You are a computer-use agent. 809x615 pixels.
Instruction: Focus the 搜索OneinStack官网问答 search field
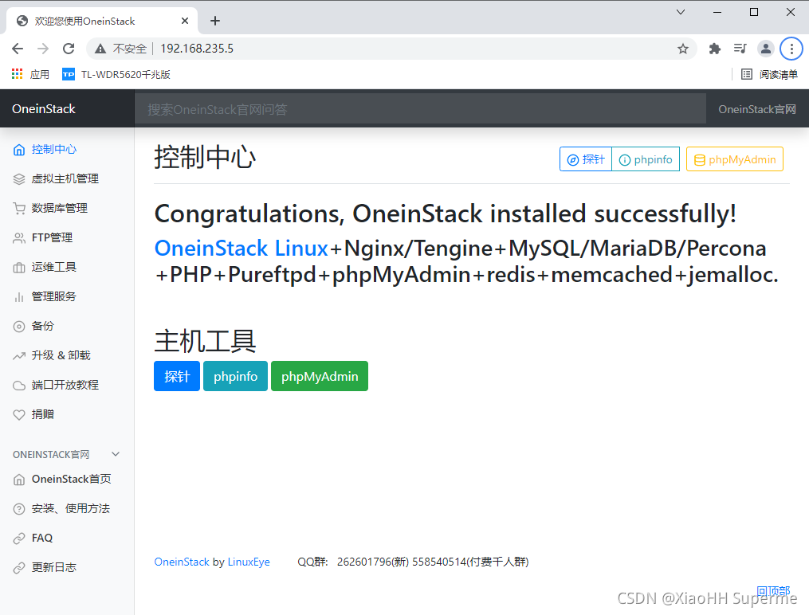pyautogui.click(x=421, y=109)
